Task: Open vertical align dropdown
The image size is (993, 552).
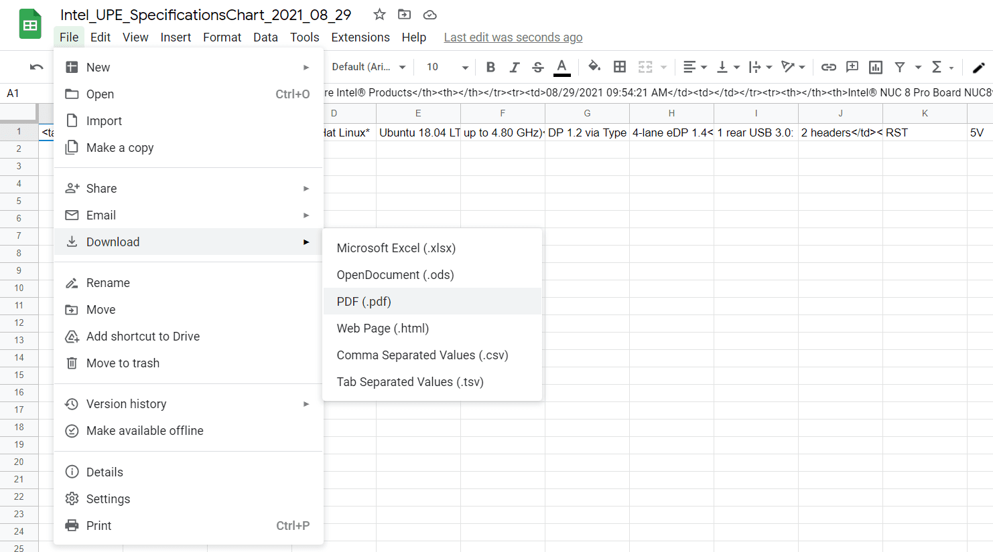Action: click(x=728, y=67)
